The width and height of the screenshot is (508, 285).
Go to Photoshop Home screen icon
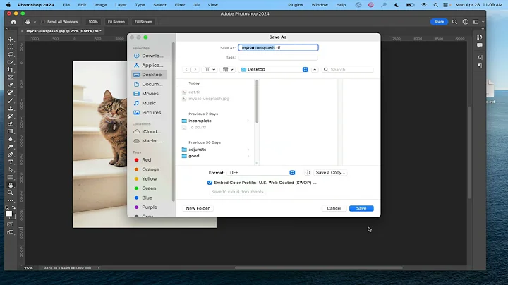pos(13,22)
